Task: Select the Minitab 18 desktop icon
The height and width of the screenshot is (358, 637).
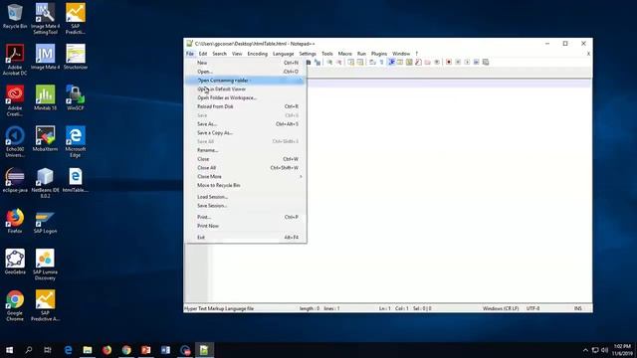Action: pos(45,97)
